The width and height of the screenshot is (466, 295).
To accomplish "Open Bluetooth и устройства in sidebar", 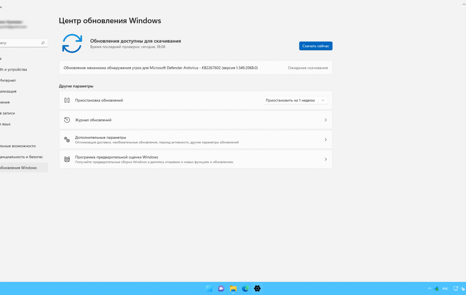I will pyautogui.click(x=24, y=69).
